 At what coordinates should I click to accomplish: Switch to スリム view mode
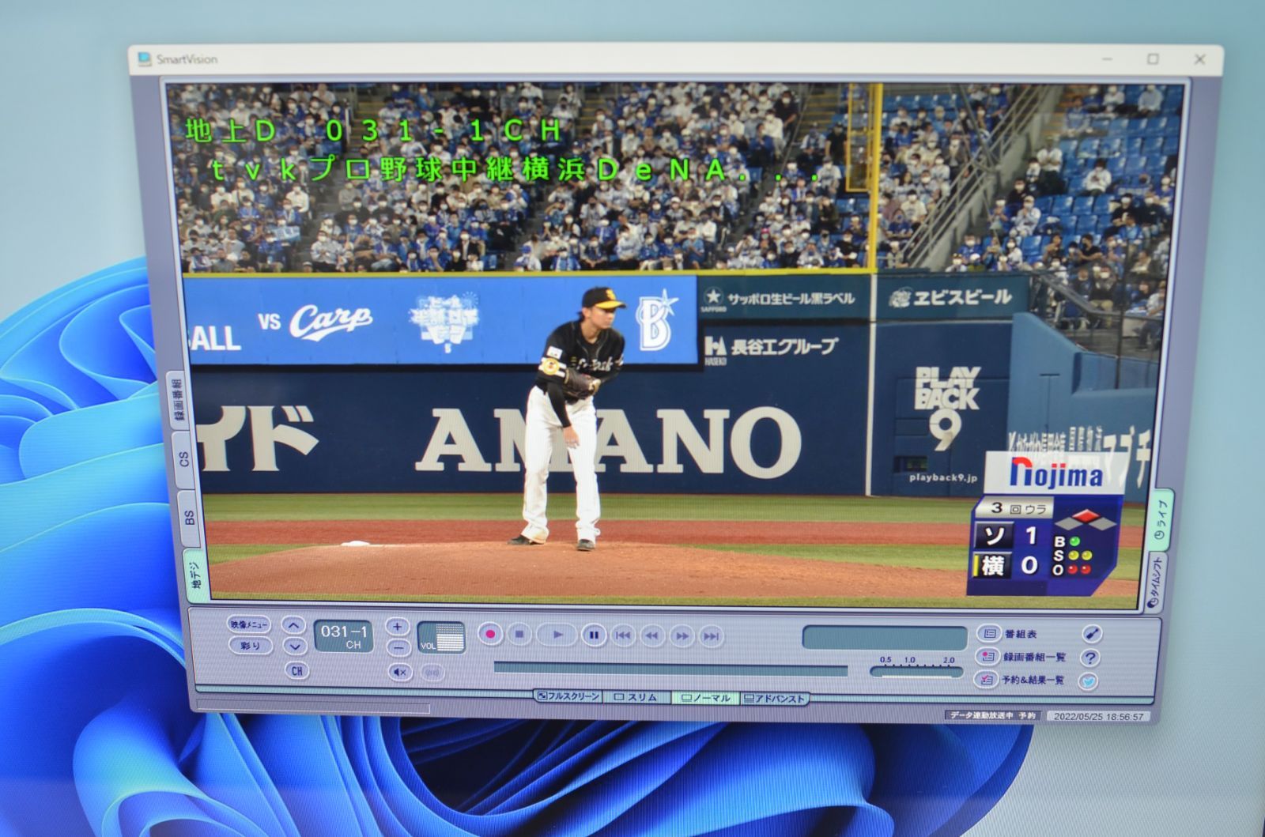(636, 698)
